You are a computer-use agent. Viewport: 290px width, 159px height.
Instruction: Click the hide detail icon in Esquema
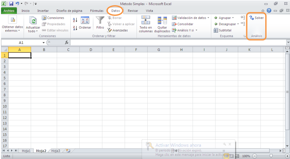tap(243, 24)
